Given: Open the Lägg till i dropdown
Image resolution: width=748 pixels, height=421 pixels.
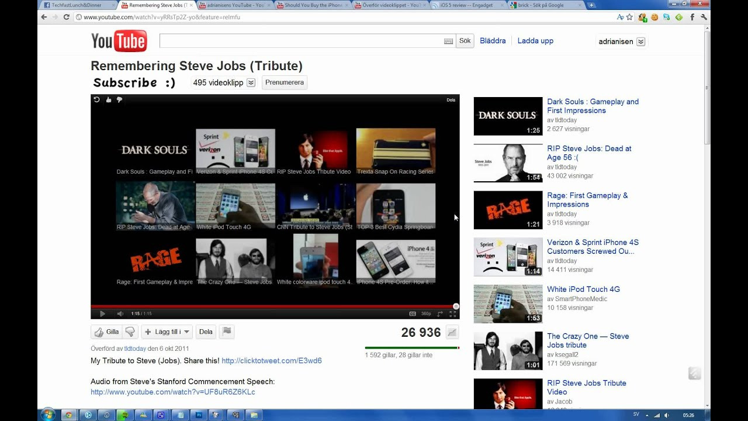Looking at the screenshot, I should tap(167, 332).
